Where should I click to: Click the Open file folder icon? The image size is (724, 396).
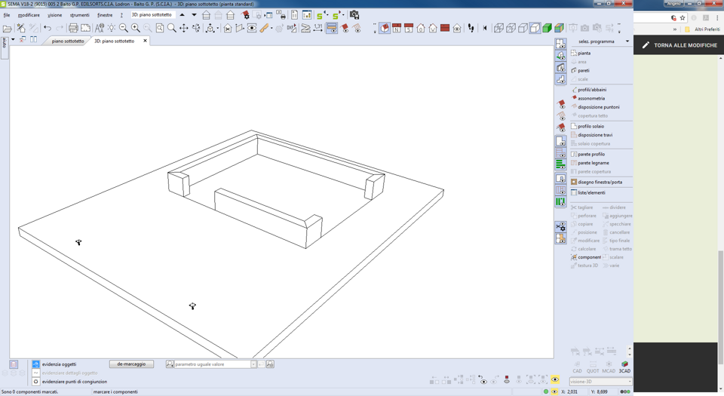pos(7,29)
